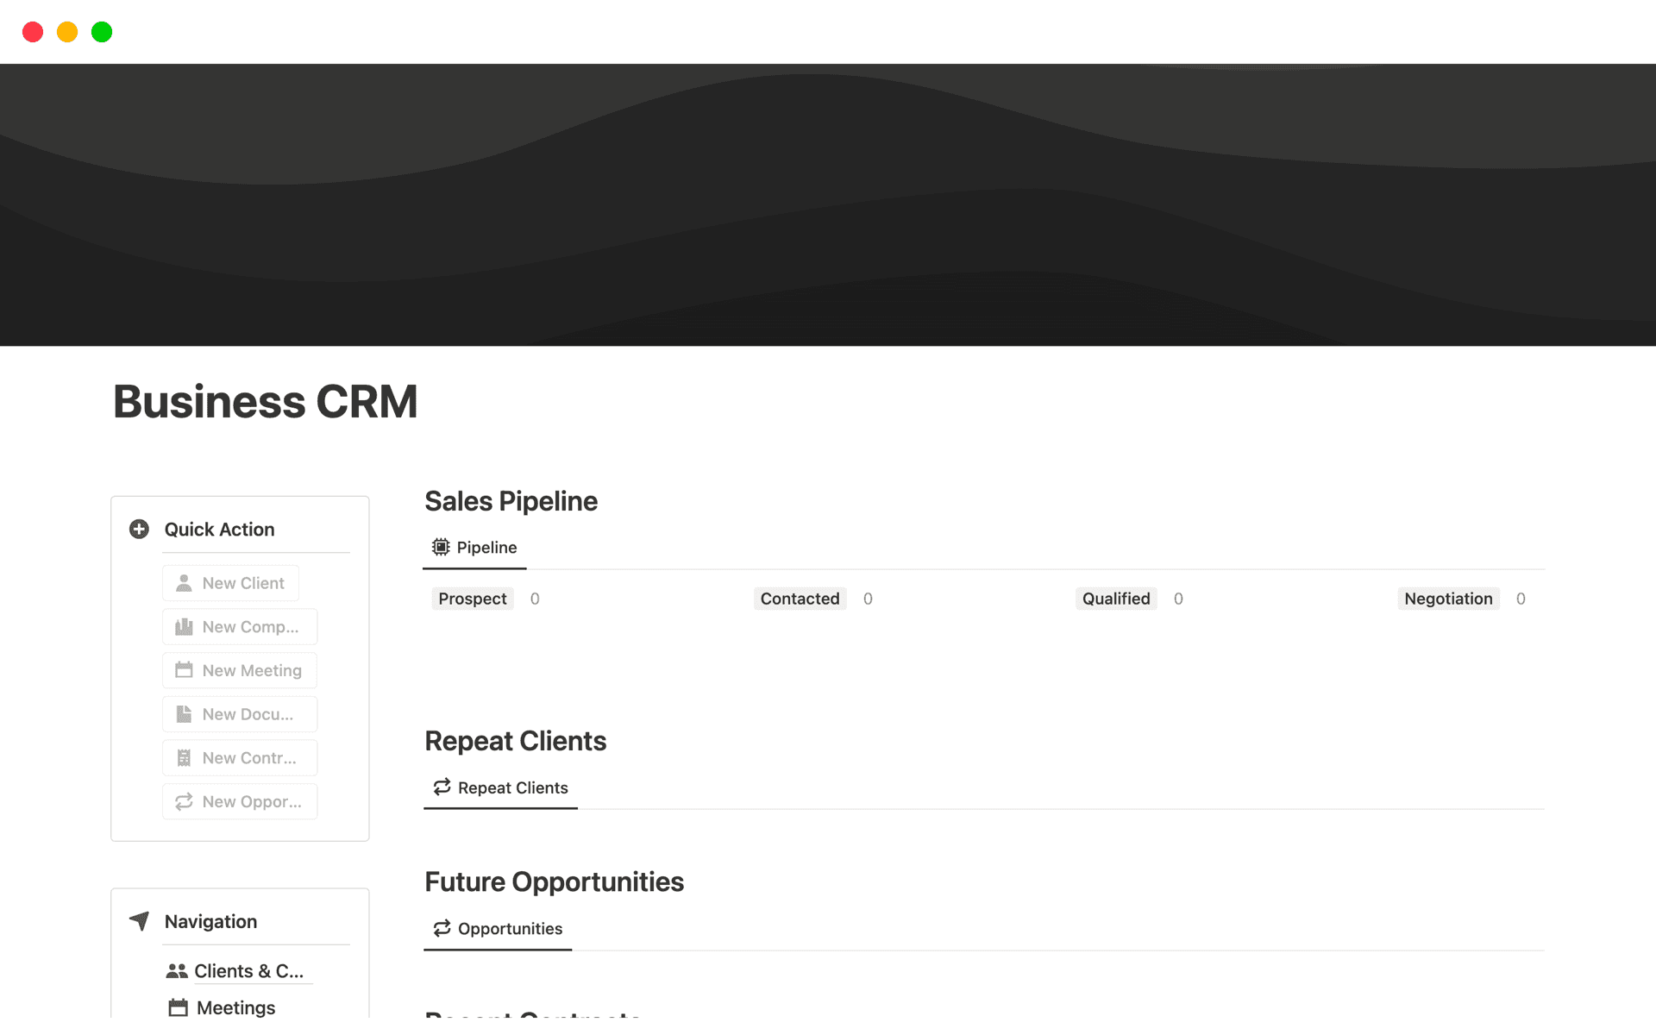Switch to the Pipeline tab
The image size is (1656, 1035).
tap(474, 547)
